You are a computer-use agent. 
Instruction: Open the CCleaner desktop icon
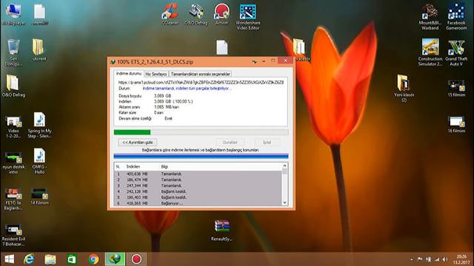point(170,14)
